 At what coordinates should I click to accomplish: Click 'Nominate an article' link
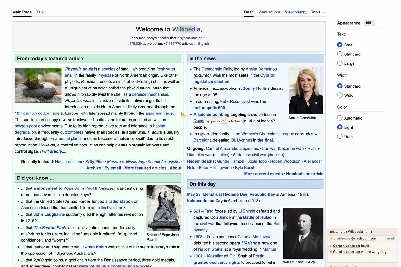305,174
